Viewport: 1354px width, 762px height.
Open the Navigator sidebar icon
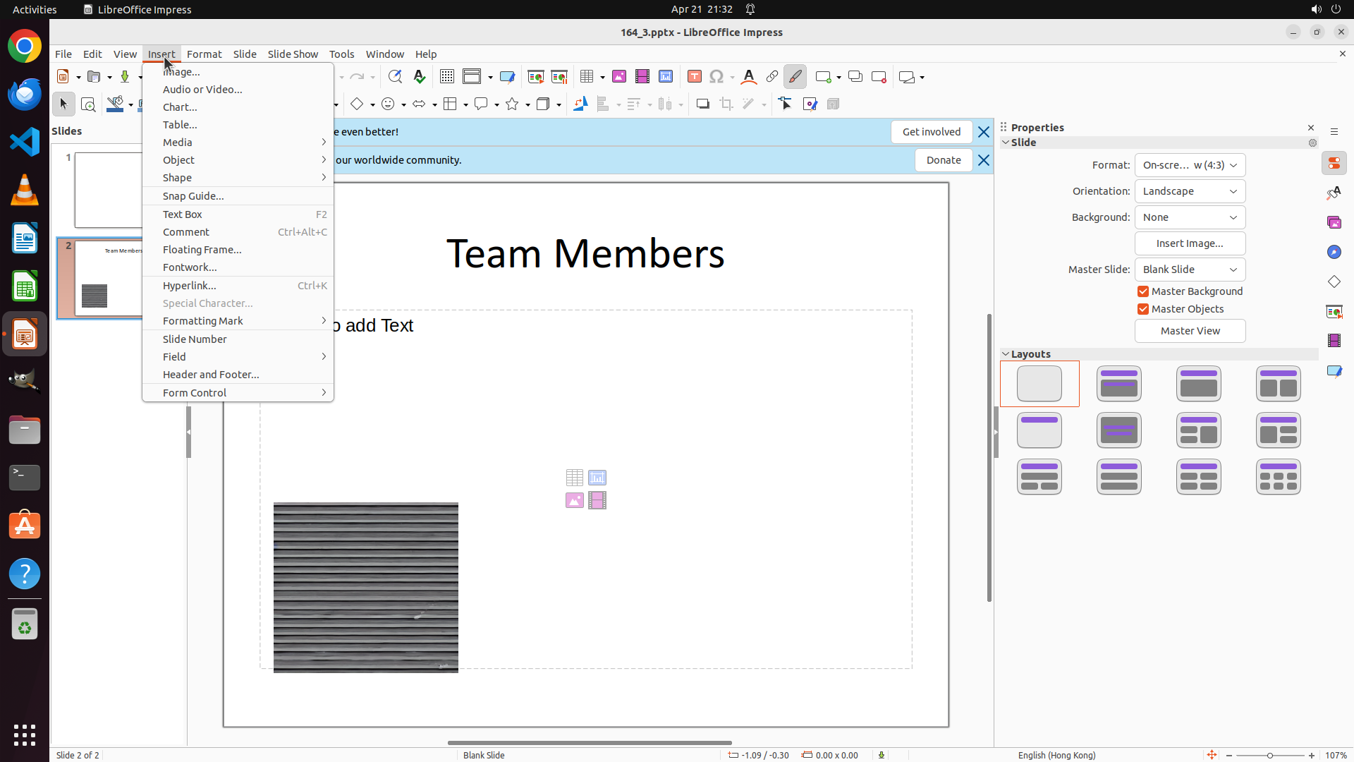1334,252
